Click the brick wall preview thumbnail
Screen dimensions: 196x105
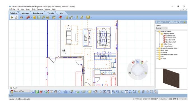171,78
